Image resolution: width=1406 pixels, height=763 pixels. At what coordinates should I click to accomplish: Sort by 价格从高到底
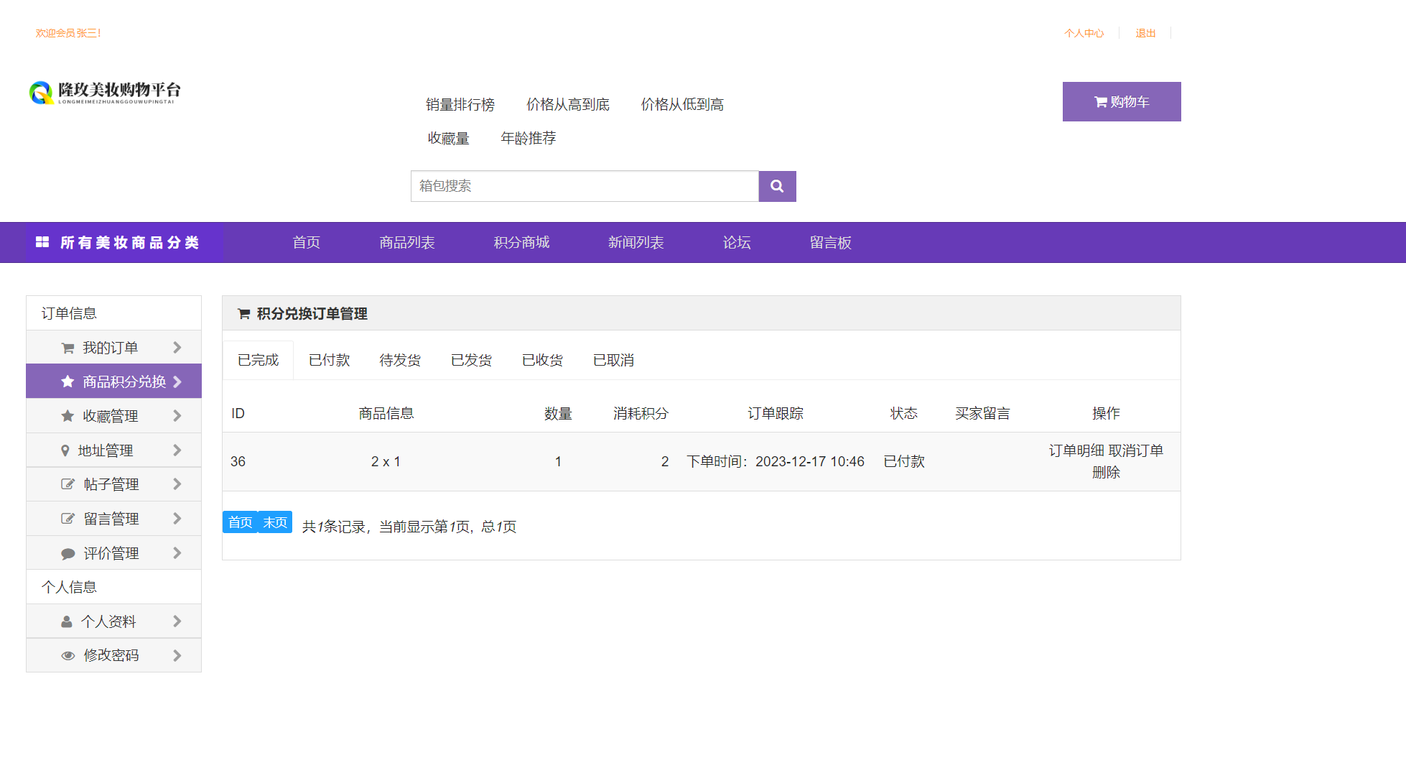(568, 105)
